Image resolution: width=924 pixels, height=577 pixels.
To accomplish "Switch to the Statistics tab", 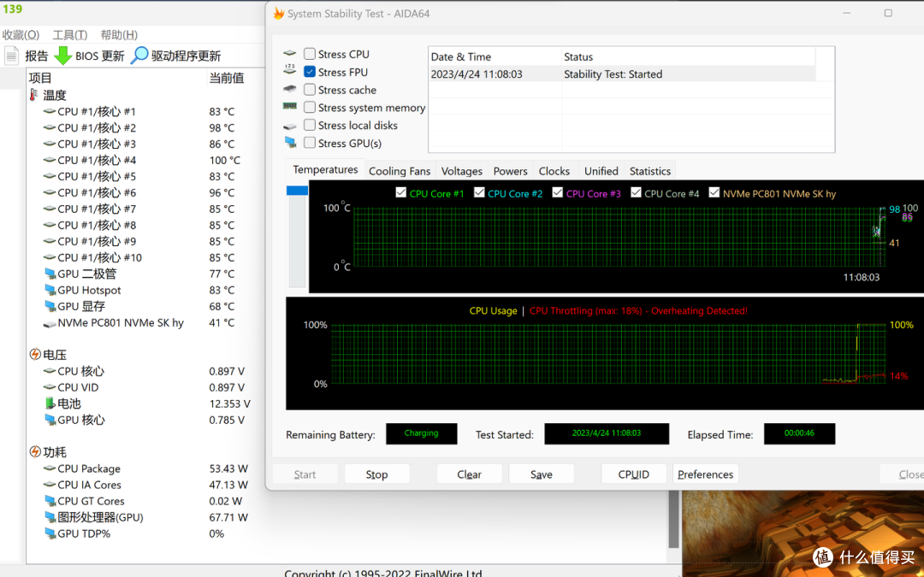I will (650, 171).
